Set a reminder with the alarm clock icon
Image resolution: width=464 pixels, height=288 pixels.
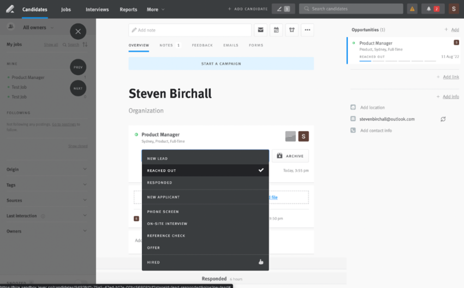(292, 30)
